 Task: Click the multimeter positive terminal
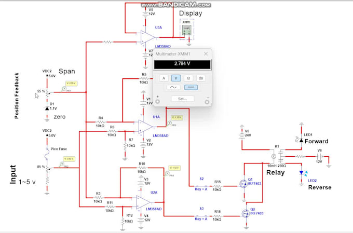pyautogui.click(x=158, y=102)
